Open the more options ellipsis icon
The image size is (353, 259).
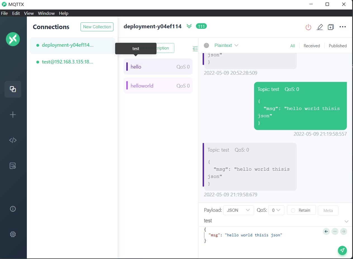click(x=343, y=27)
